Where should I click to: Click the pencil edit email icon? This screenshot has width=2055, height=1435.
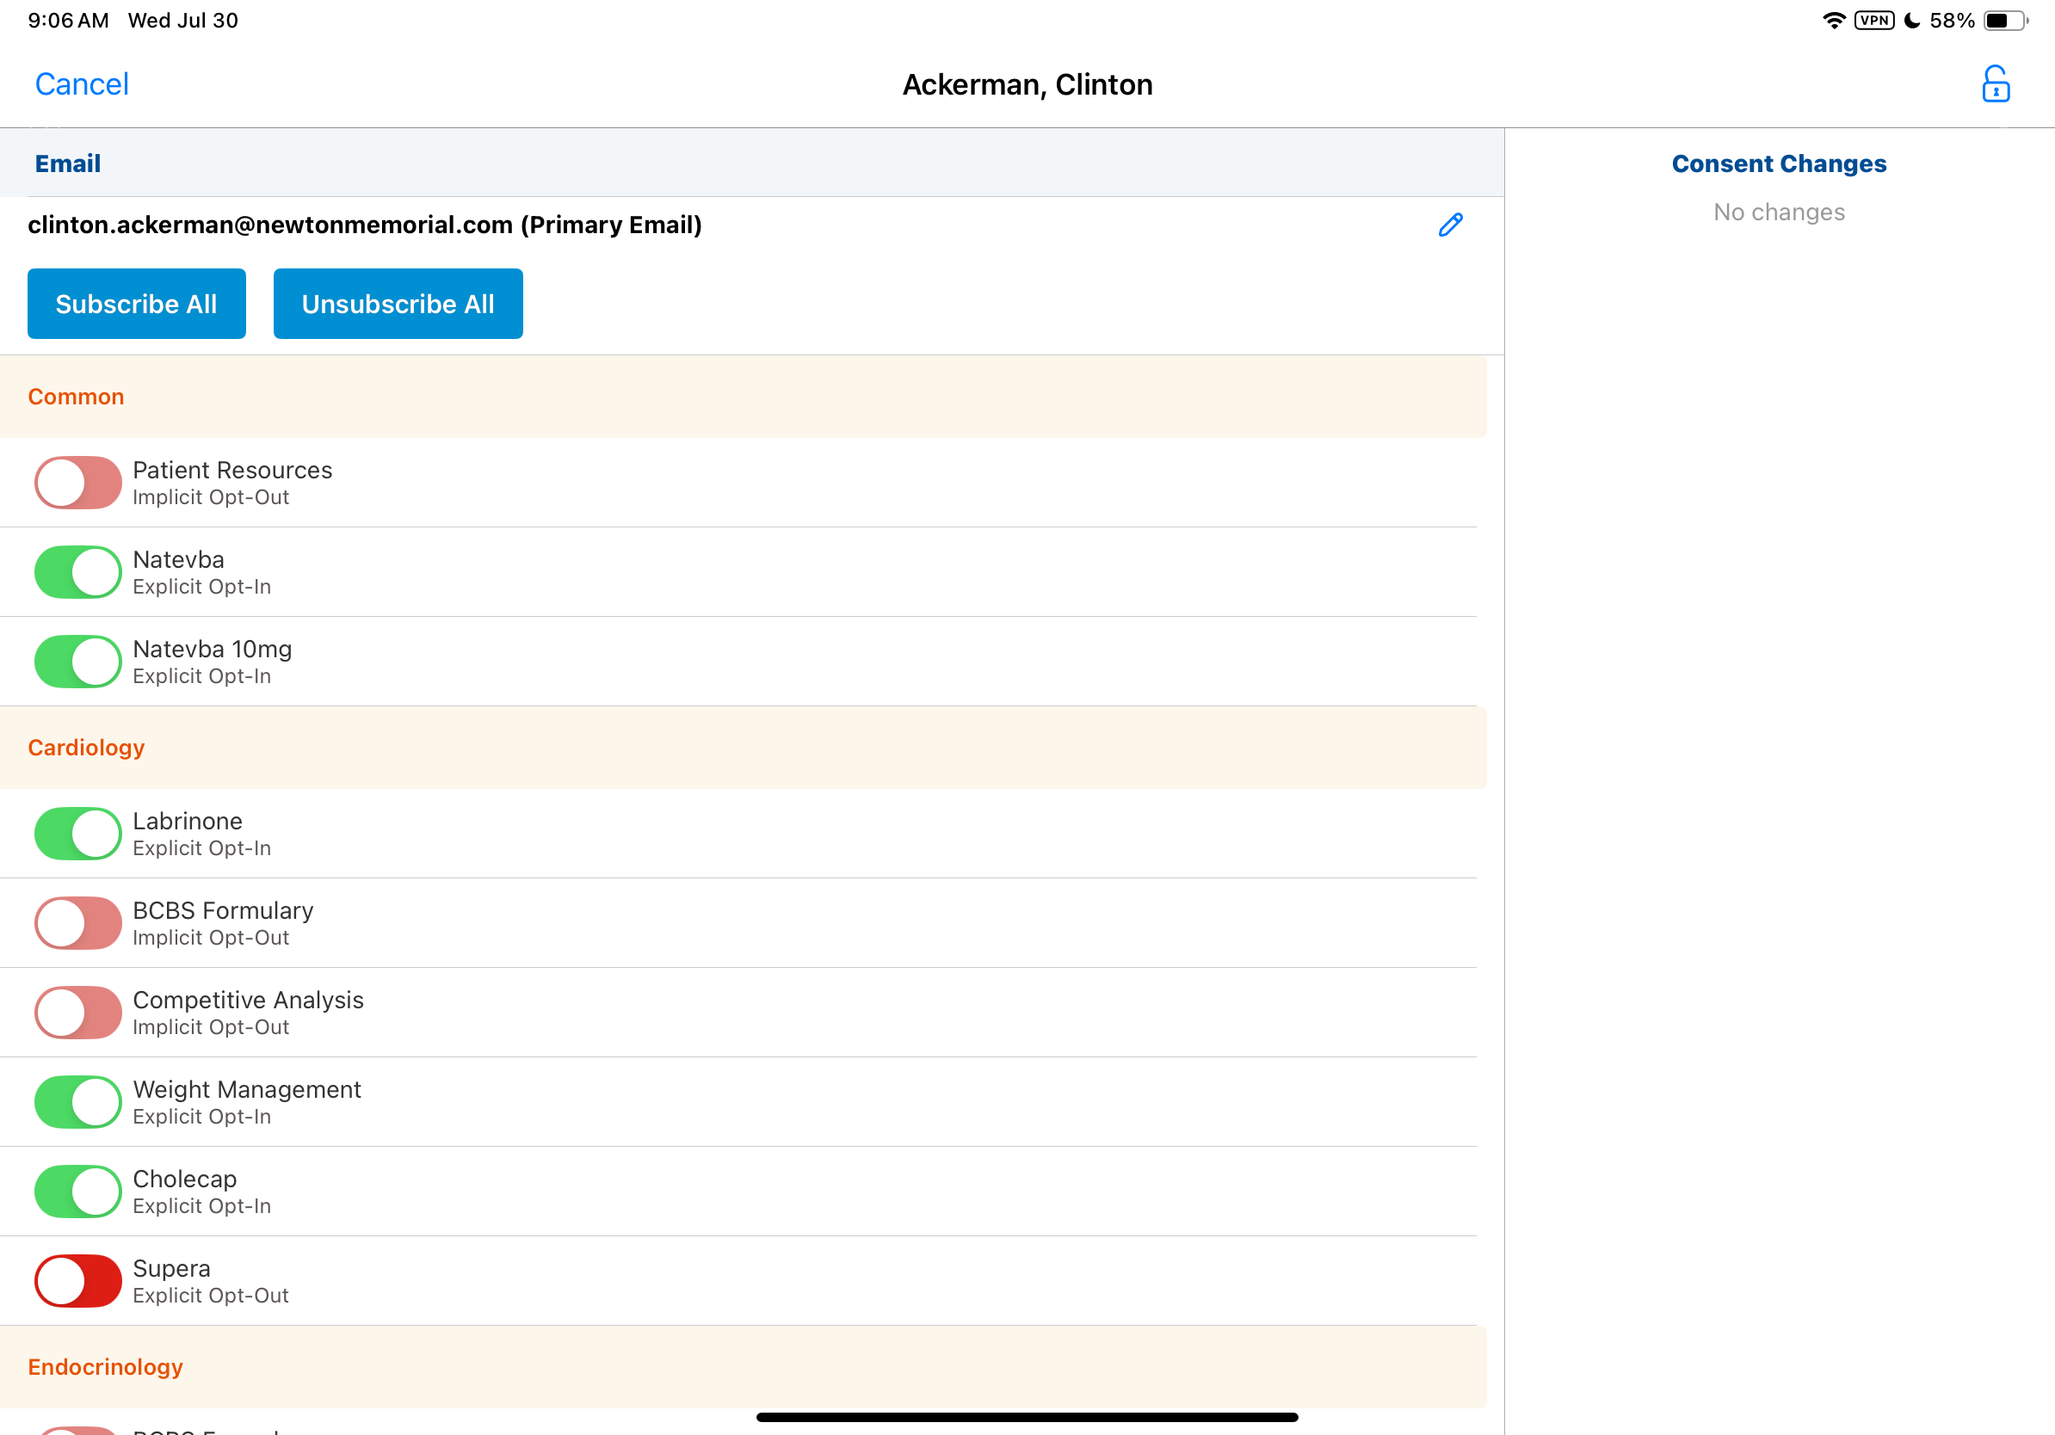click(x=1450, y=225)
